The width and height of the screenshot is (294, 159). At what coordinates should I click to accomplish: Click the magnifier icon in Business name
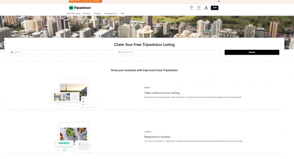(x=119, y=52)
